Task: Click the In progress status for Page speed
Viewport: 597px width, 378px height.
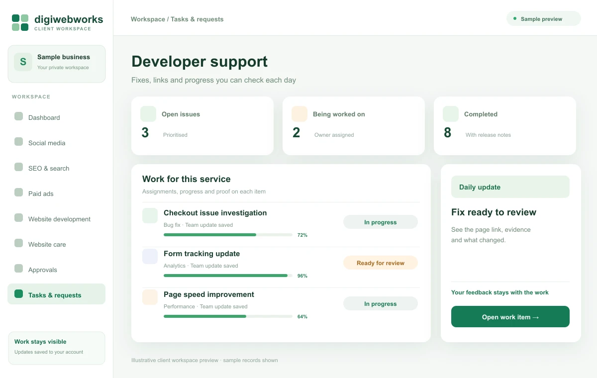Action: (381, 303)
